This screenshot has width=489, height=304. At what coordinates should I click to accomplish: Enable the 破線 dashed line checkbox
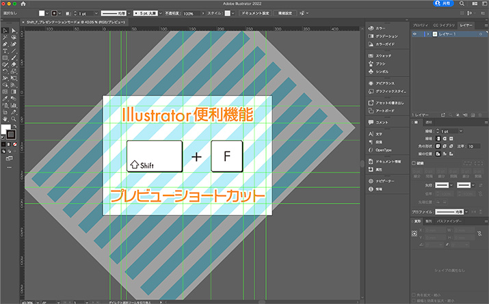click(x=414, y=163)
